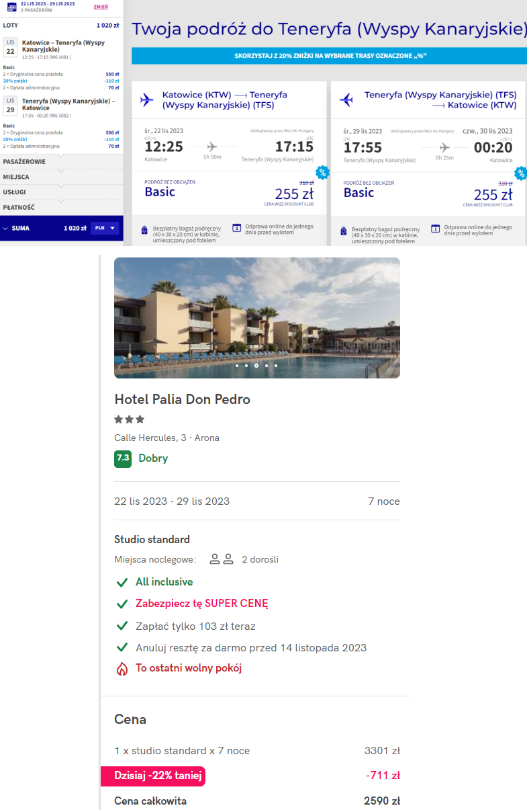Click the Dzisiaj -22% taniej pink badge
The image size is (527, 810).
(x=153, y=776)
